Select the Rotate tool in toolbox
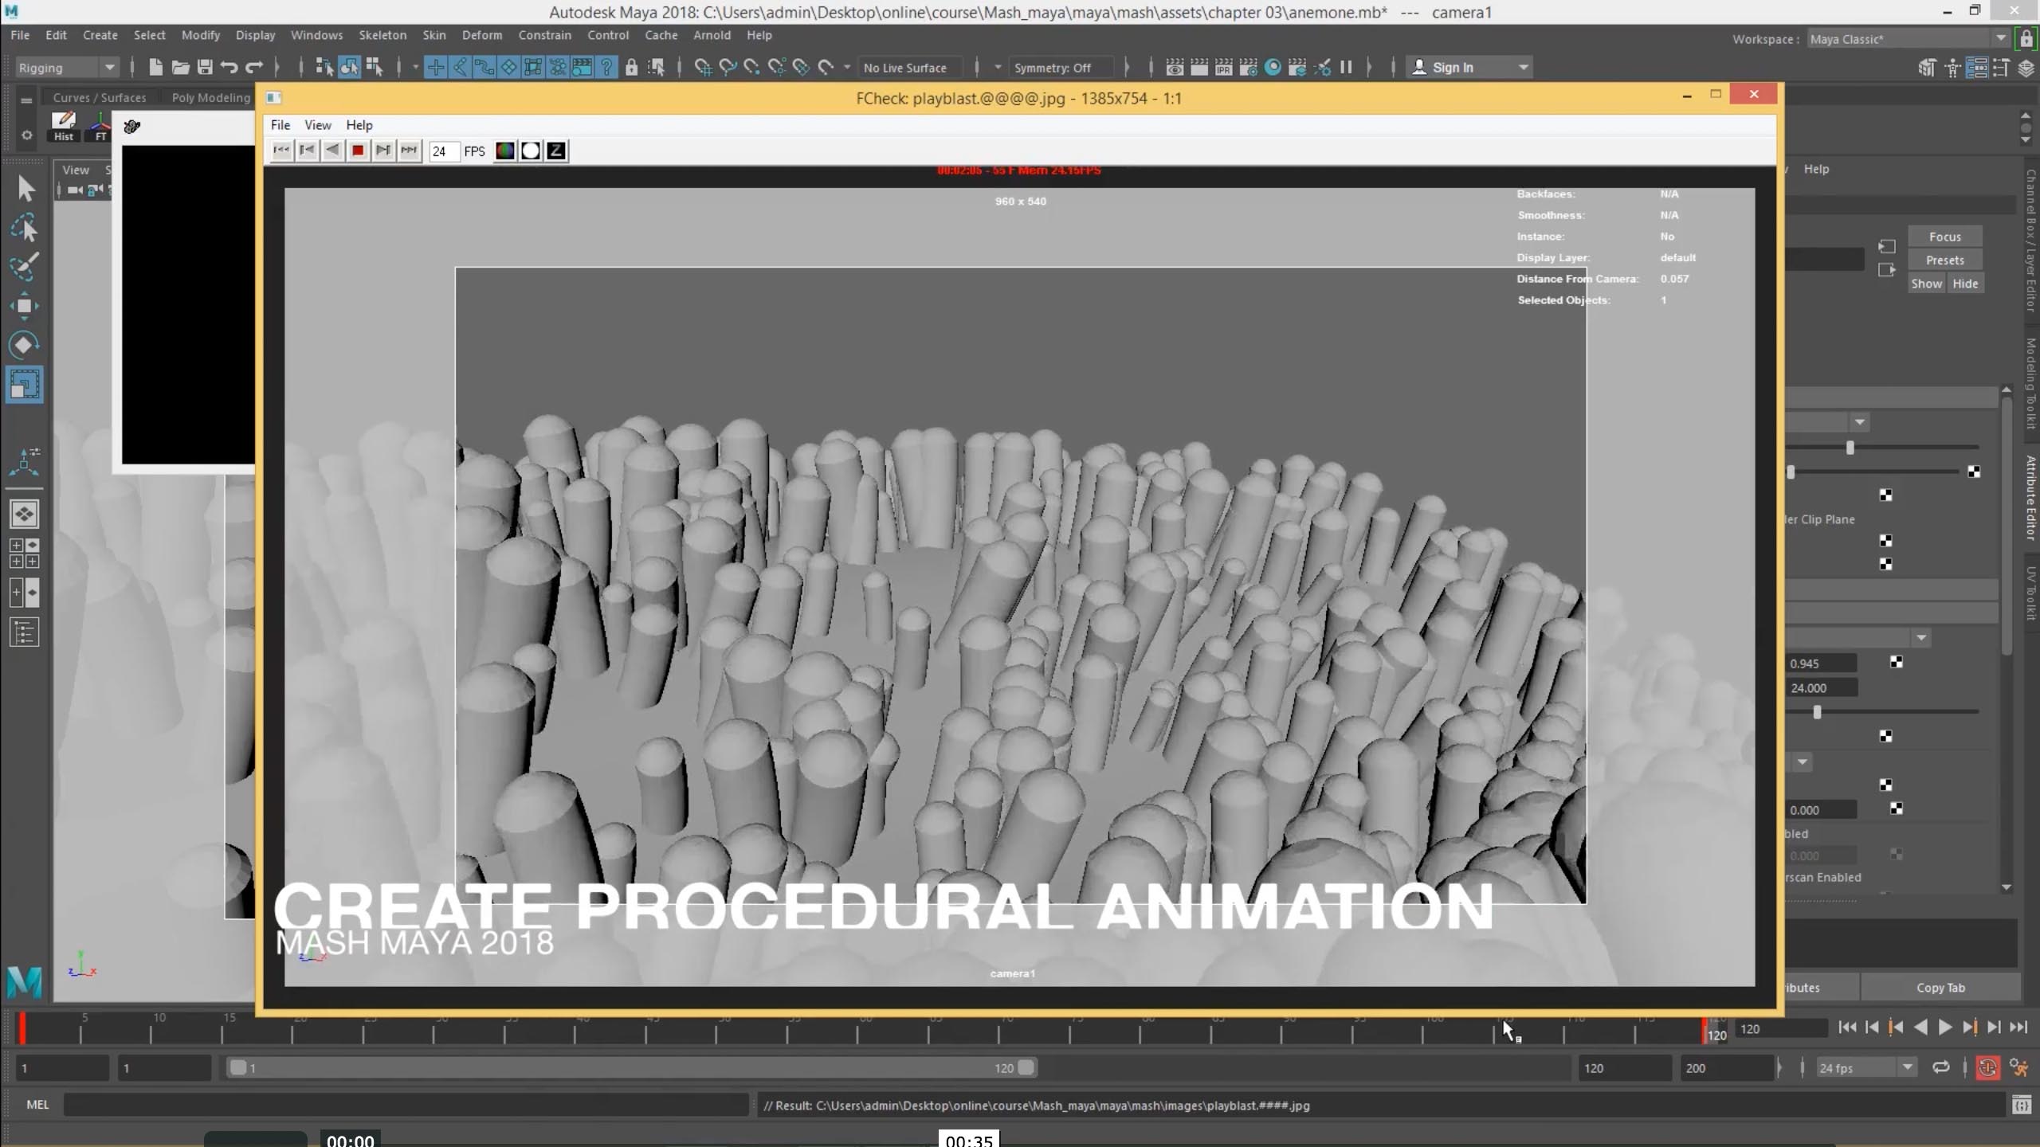 click(25, 345)
